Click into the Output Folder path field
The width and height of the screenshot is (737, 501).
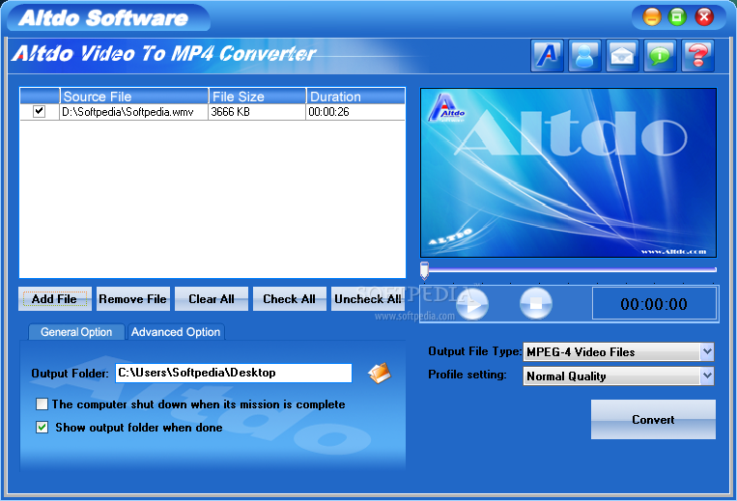pyautogui.click(x=234, y=373)
